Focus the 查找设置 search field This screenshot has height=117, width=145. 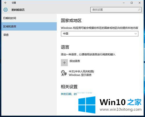[116, 10]
